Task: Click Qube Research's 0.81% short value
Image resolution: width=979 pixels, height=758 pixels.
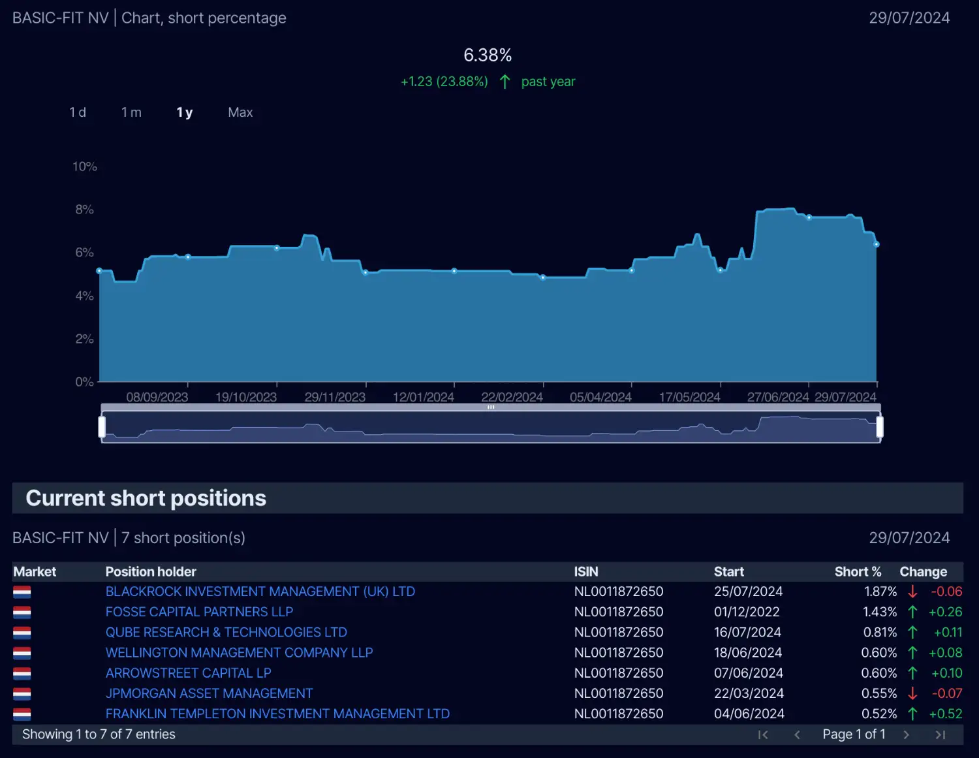Action: pyautogui.click(x=880, y=632)
